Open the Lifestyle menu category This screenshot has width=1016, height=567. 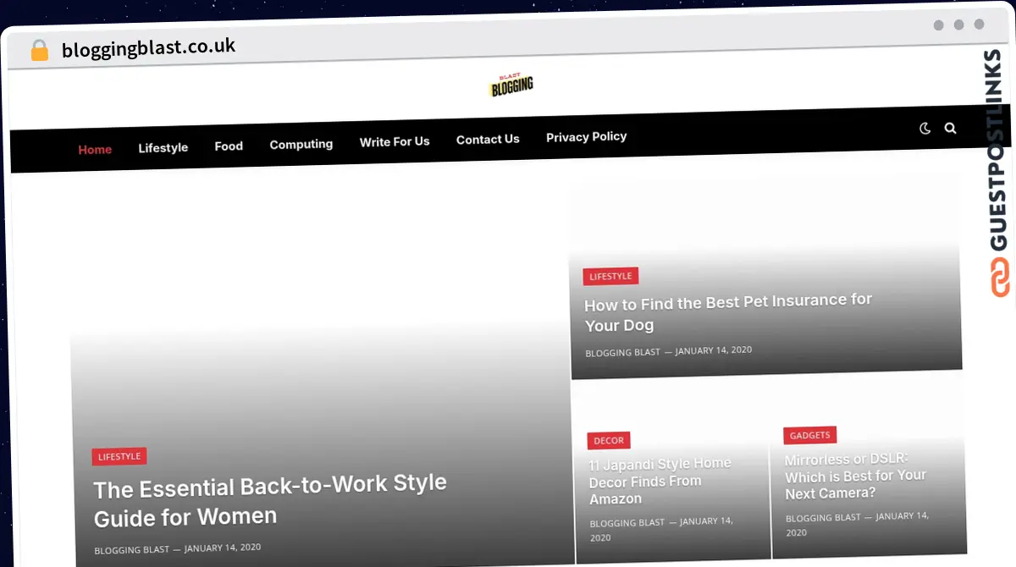(163, 148)
